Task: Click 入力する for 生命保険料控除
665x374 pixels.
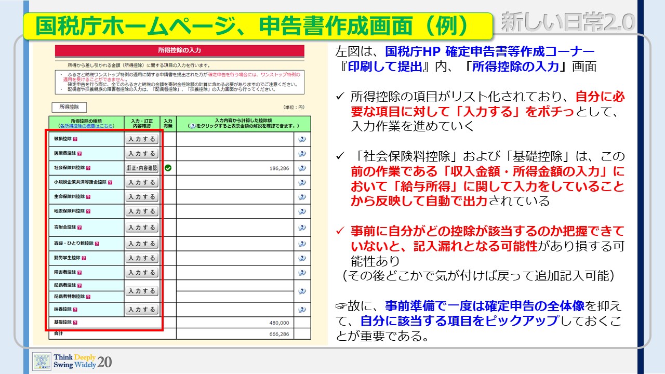Action: tap(142, 197)
